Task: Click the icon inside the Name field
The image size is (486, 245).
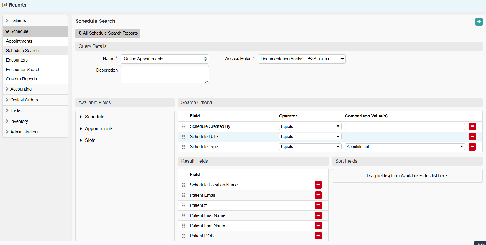Action: coord(205,59)
